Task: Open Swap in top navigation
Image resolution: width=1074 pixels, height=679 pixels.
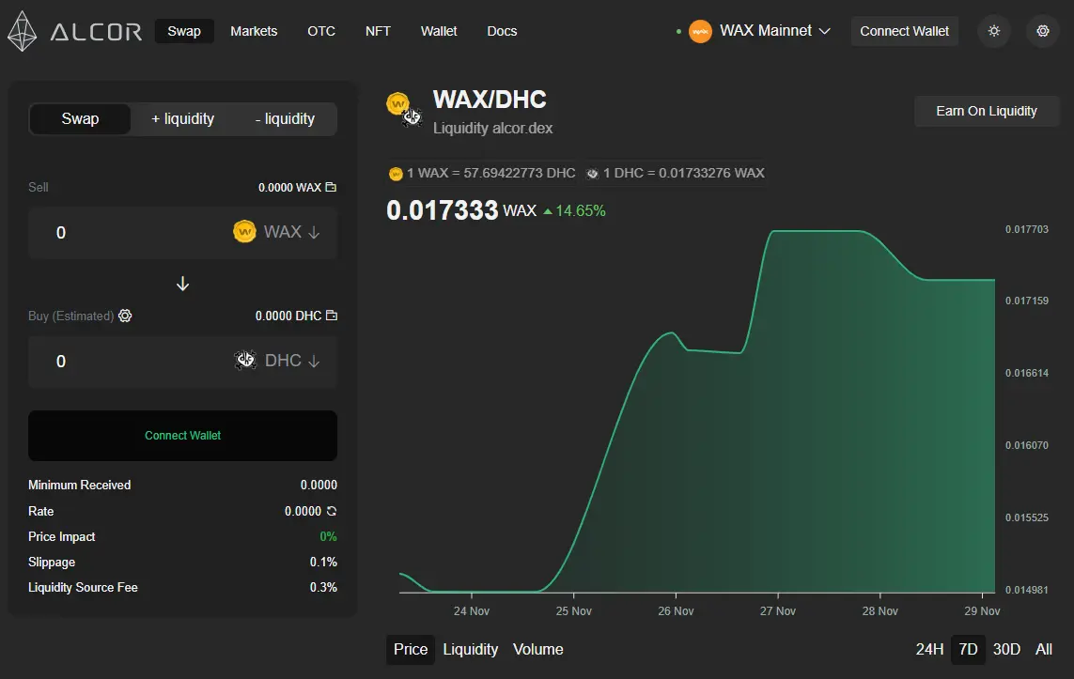Action: (184, 31)
